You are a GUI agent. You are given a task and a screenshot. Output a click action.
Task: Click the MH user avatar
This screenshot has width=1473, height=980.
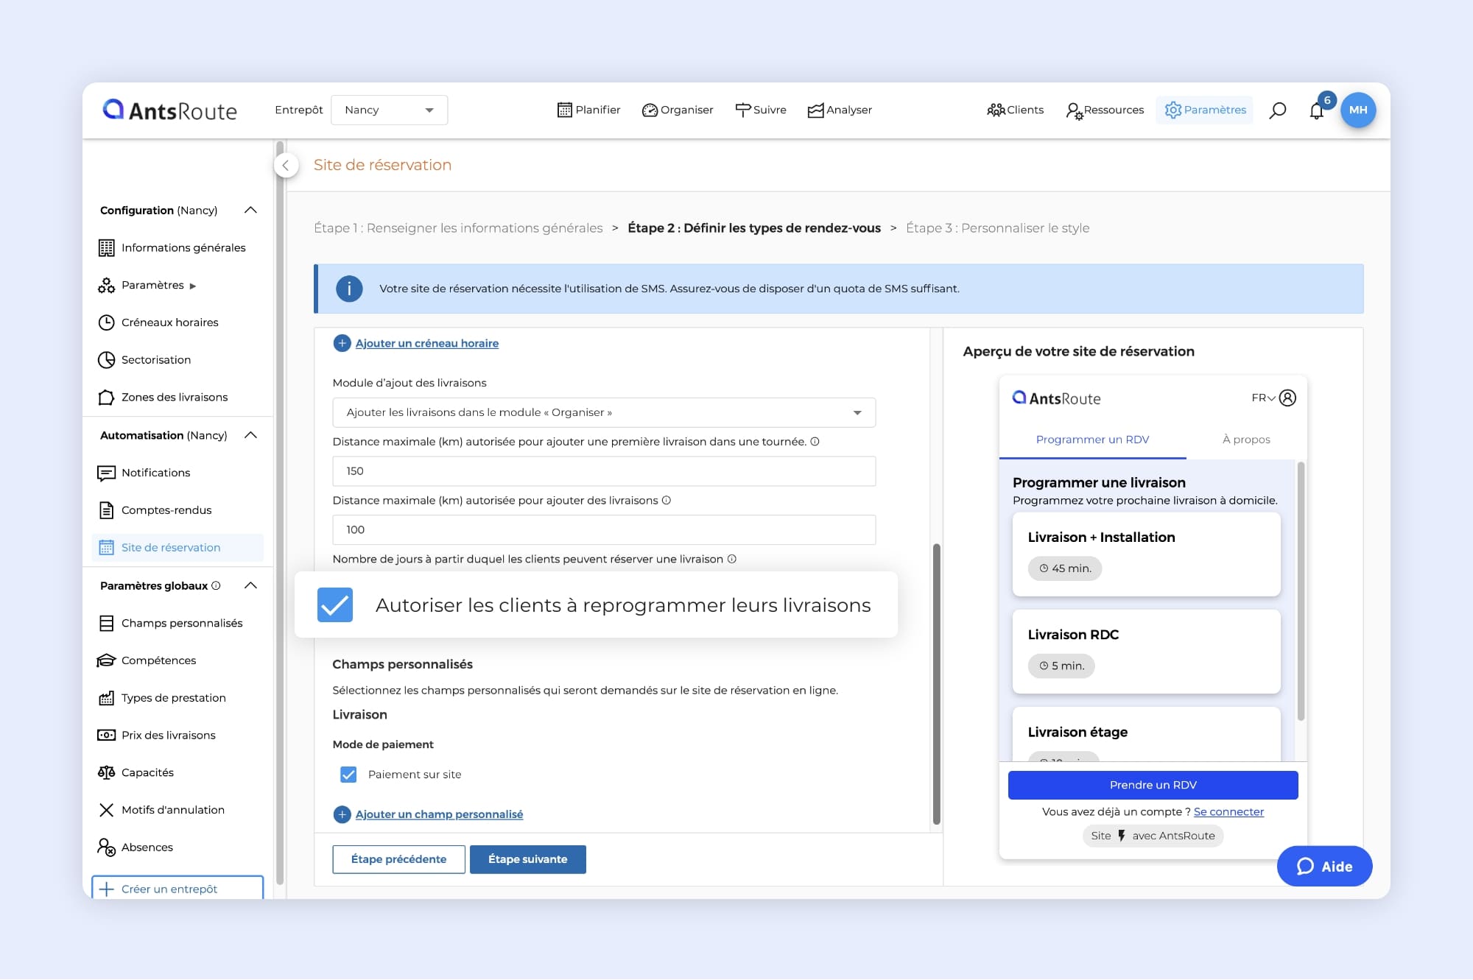coord(1358,110)
